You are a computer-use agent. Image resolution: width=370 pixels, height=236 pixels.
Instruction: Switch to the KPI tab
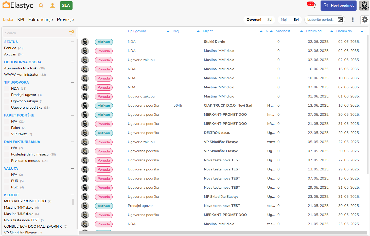21,19
